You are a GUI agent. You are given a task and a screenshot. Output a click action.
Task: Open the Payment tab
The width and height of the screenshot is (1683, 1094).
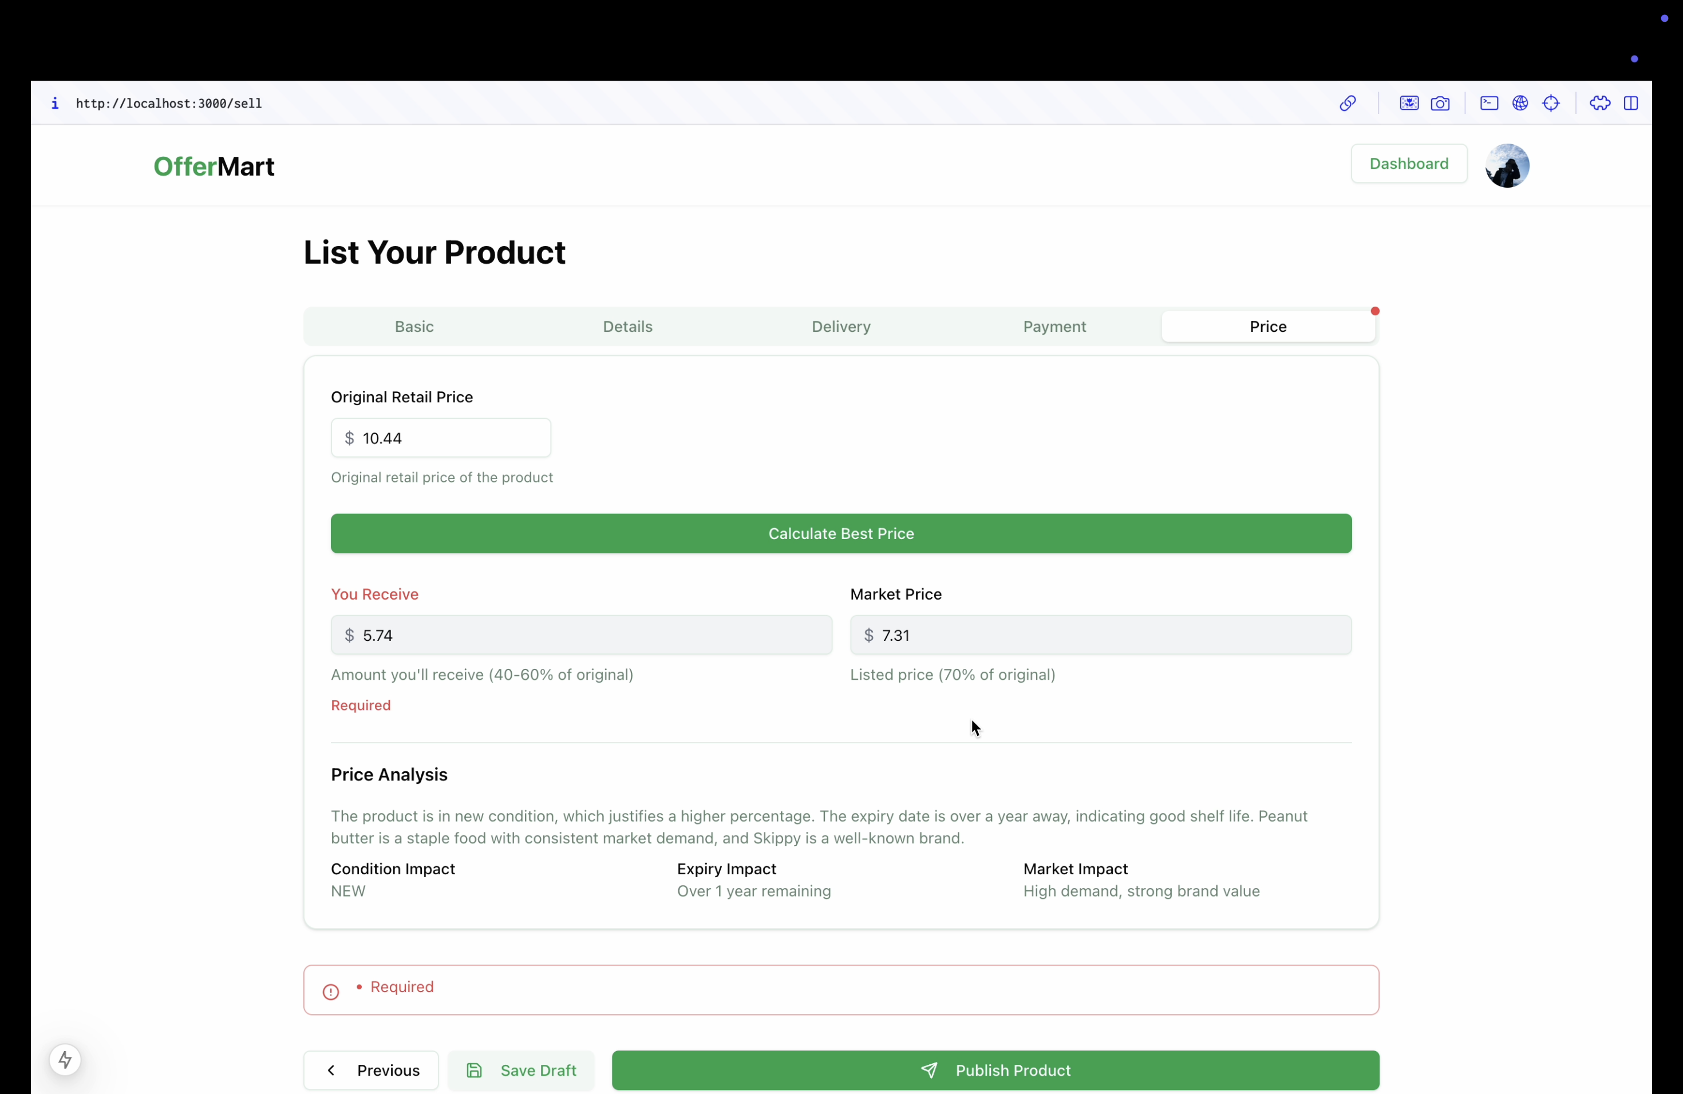[1054, 327]
